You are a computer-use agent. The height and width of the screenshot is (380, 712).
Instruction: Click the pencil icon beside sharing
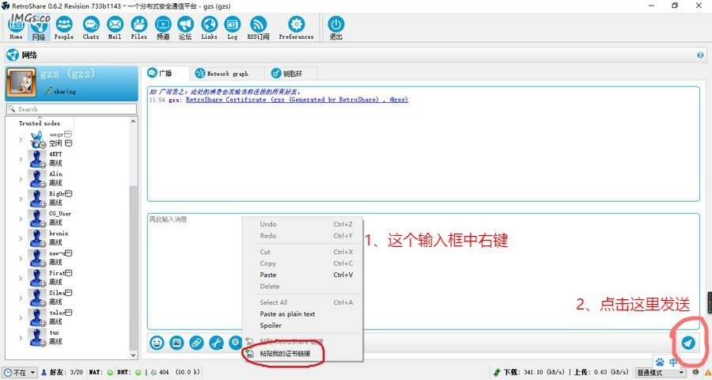(47, 91)
